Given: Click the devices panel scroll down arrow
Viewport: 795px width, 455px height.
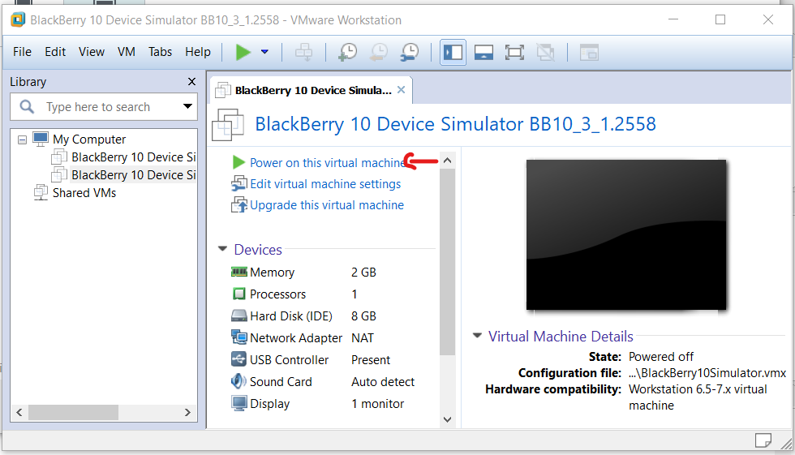Looking at the screenshot, I should click(447, 419).
